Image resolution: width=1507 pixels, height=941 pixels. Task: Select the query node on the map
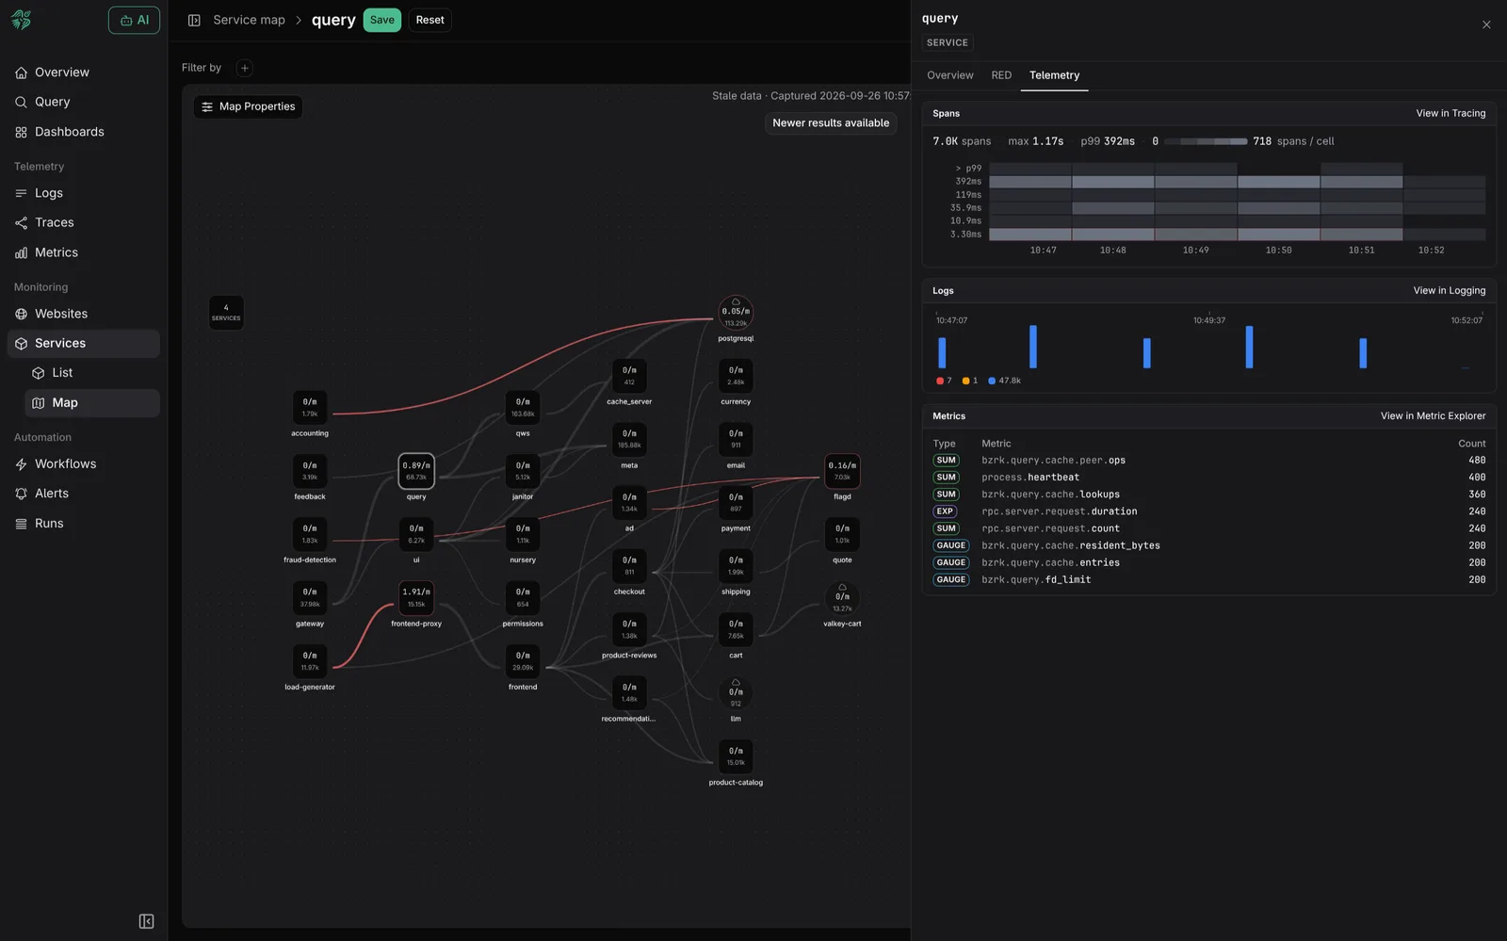tap(416, 471)
